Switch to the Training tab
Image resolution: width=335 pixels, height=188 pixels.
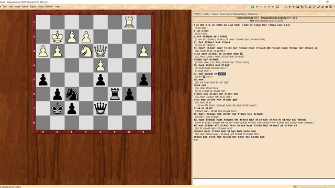[x=215, y=14]
